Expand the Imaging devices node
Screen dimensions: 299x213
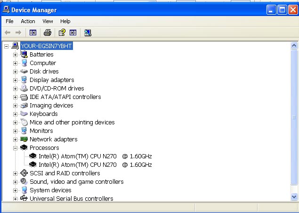coord(15,106)
